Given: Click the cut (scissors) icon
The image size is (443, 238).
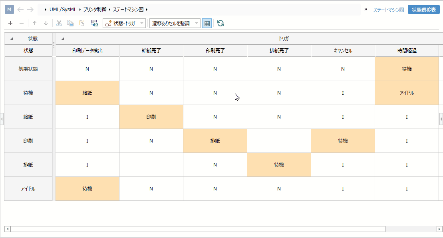Looking at the screenshot, I should pos(59,24).
